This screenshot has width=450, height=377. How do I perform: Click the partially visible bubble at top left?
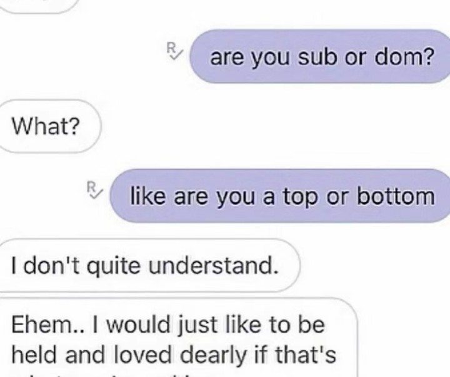coord(37,6)
